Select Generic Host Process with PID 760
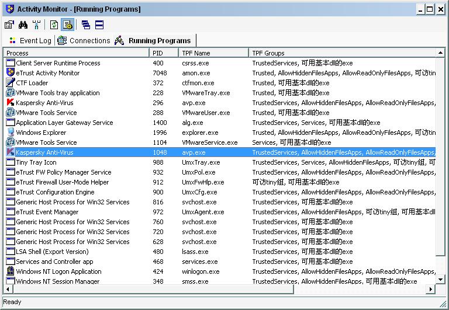The height and width of the screenshot is (310, 449). [x=72, y=222]
